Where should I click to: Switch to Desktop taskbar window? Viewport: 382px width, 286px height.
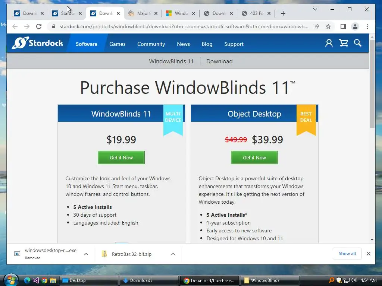88,280
